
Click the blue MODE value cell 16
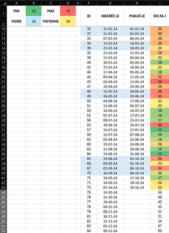(x=34, y=21)
